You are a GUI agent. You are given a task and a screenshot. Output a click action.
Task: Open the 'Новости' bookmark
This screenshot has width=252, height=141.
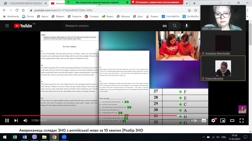click(75, 16)
